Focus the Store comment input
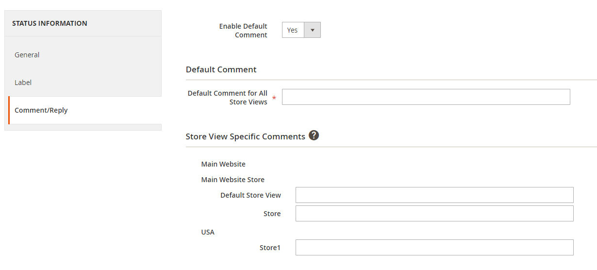 [434, 213]
